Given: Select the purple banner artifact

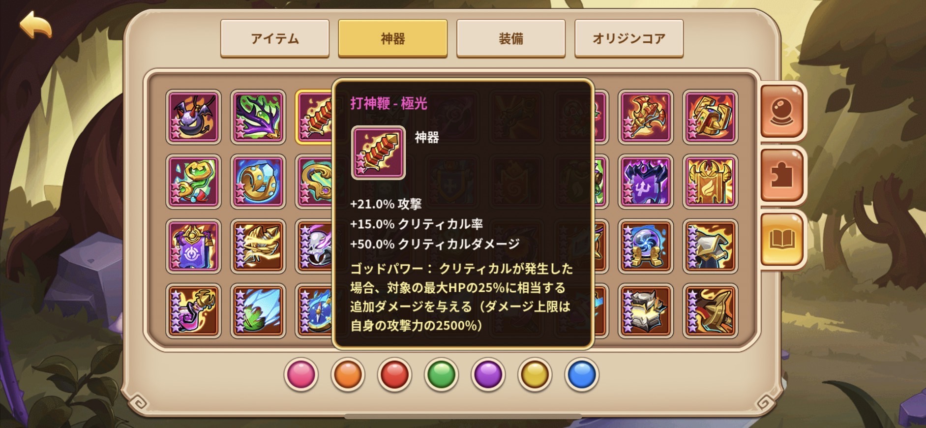Looking at the screenshot, I should (x=193, y=246).
